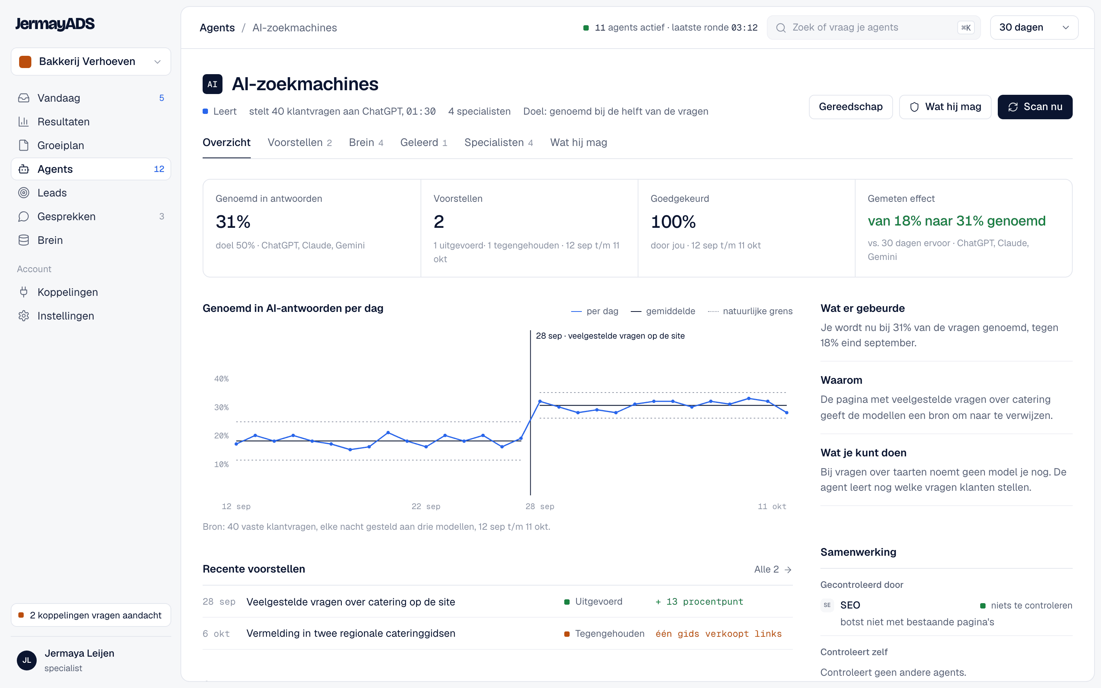
Task: Click the Instellingen gear icon
Action: coord(24,315)
